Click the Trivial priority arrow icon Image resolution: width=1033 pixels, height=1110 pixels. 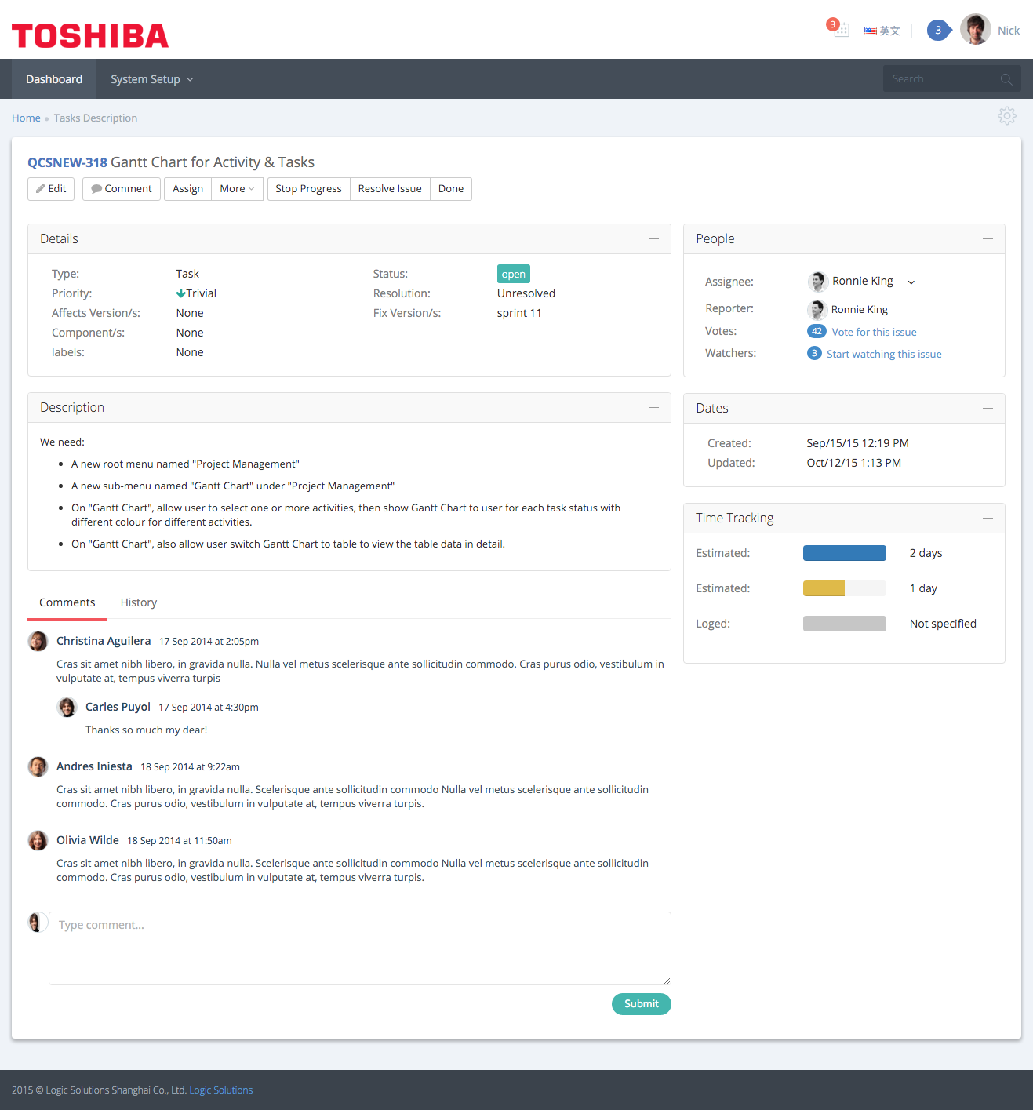point(181,293)
